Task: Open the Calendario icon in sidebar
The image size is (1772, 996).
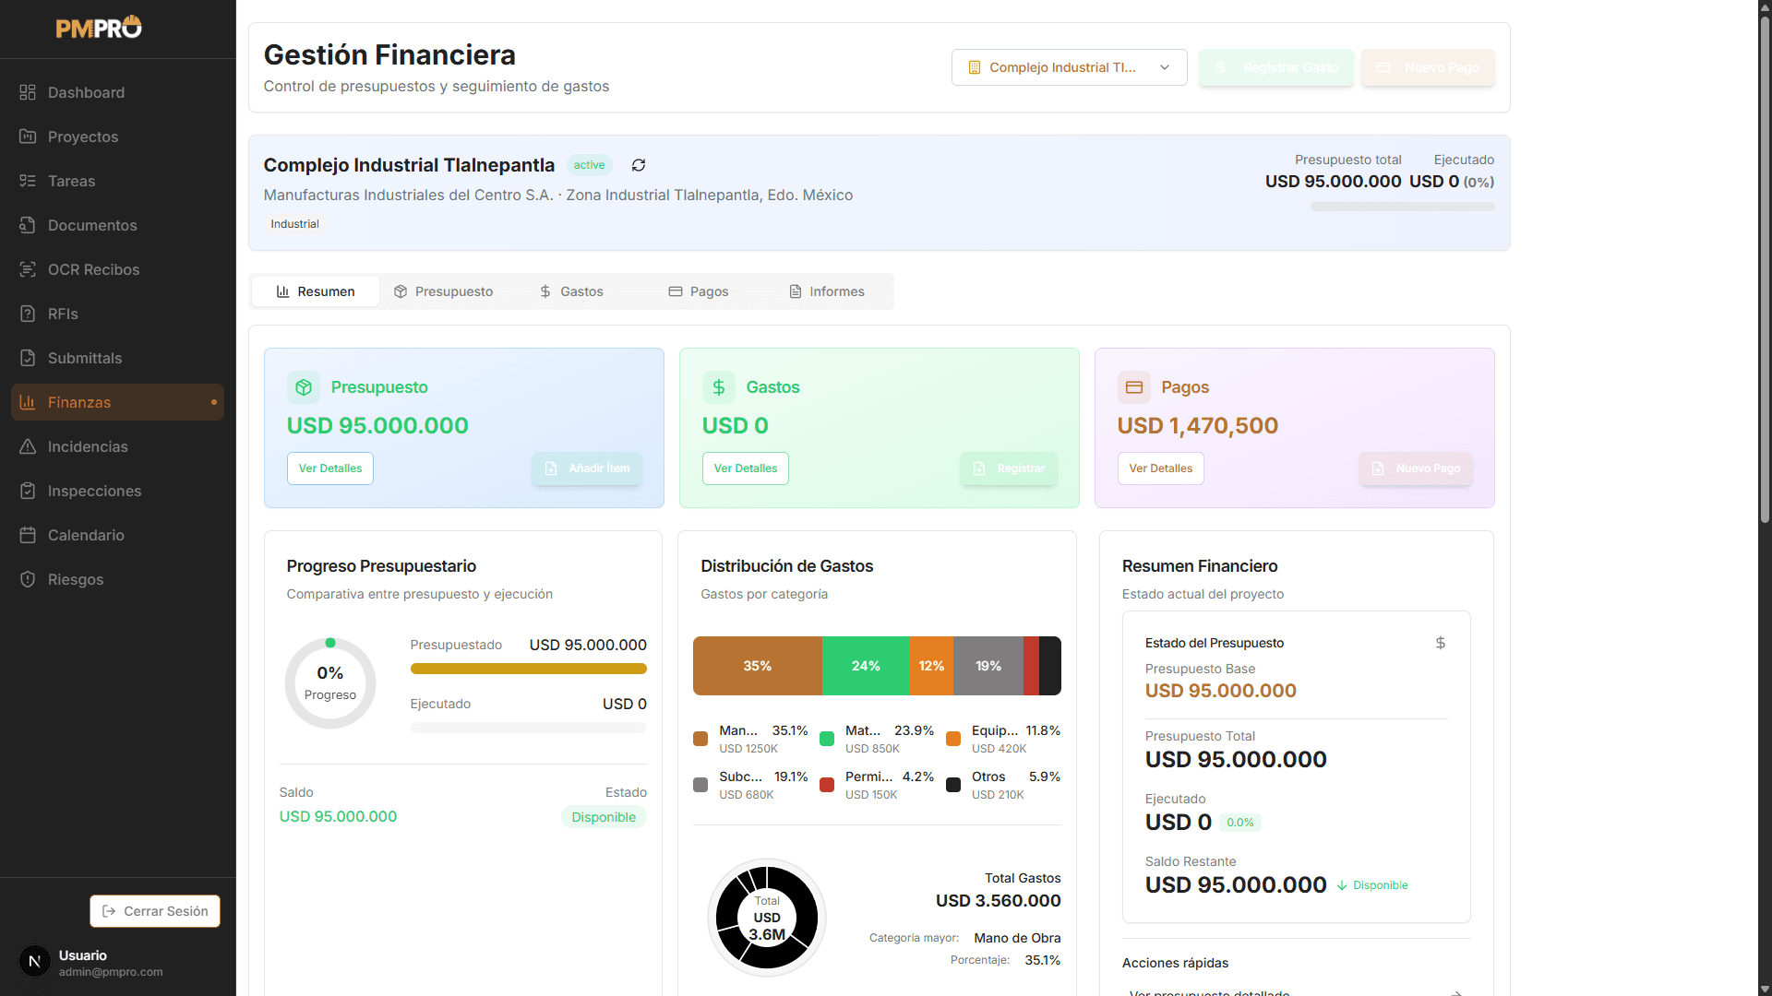Action: pyautogui.click(x=28, y=535)
